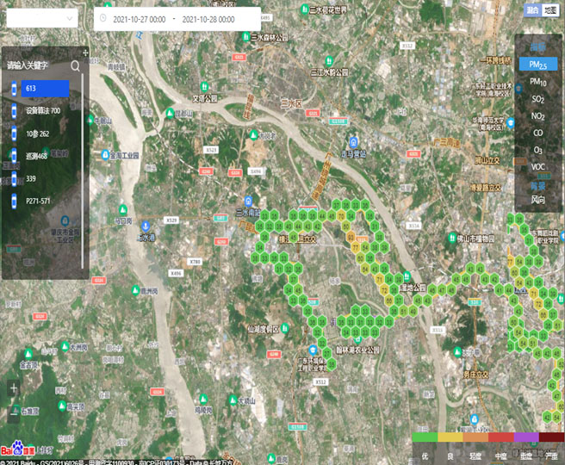This screenshot has width=565, height=465.
Task: Click the keyword search input field
Action: (36, 65)
